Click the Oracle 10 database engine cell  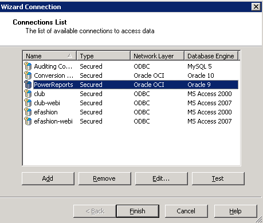201,75
